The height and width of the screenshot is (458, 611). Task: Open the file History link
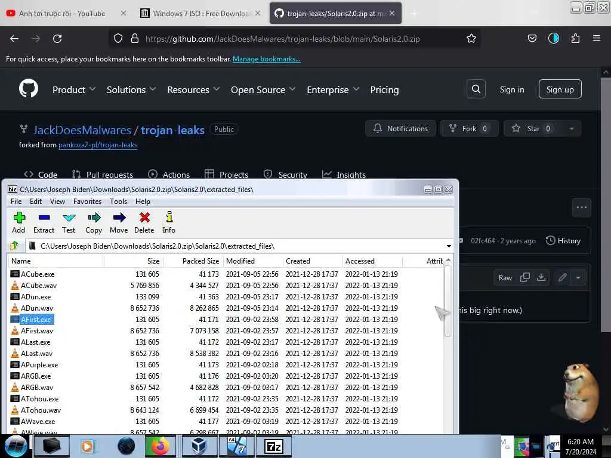click(x=563, y=241)
